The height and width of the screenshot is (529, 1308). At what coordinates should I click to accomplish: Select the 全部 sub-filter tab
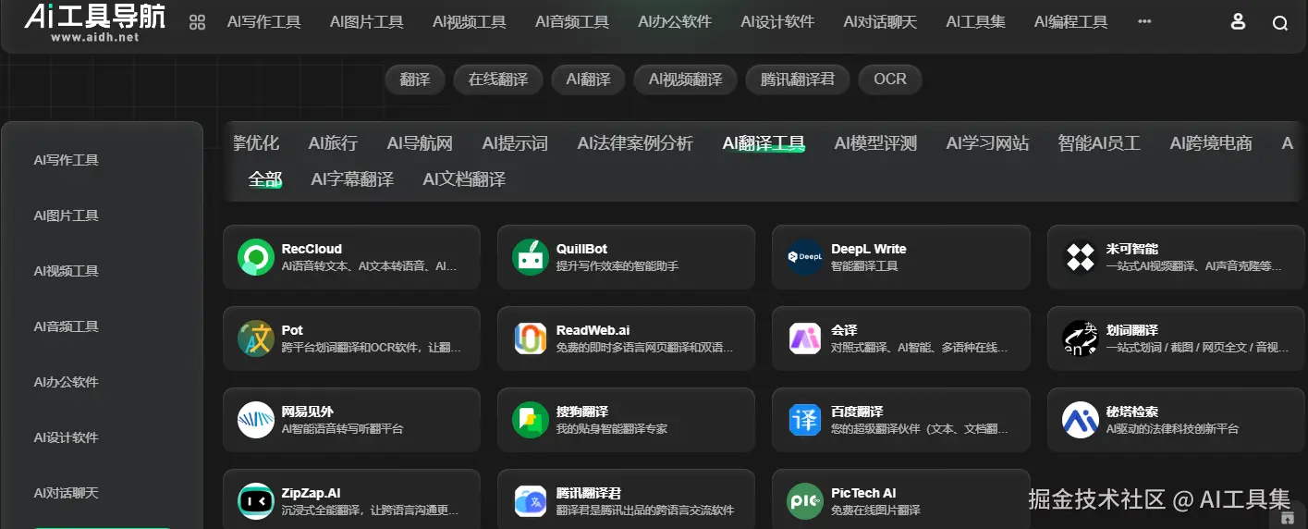click(265, 179)
